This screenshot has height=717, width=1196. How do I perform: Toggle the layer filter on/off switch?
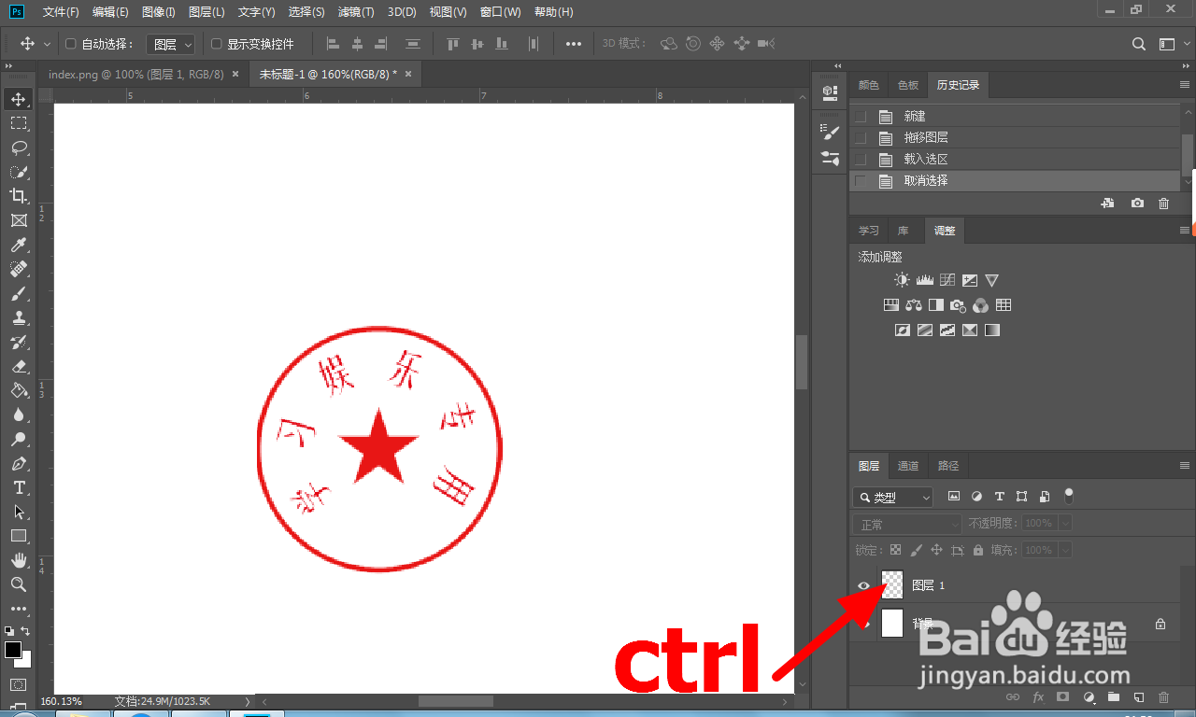tap(1069, 497)
